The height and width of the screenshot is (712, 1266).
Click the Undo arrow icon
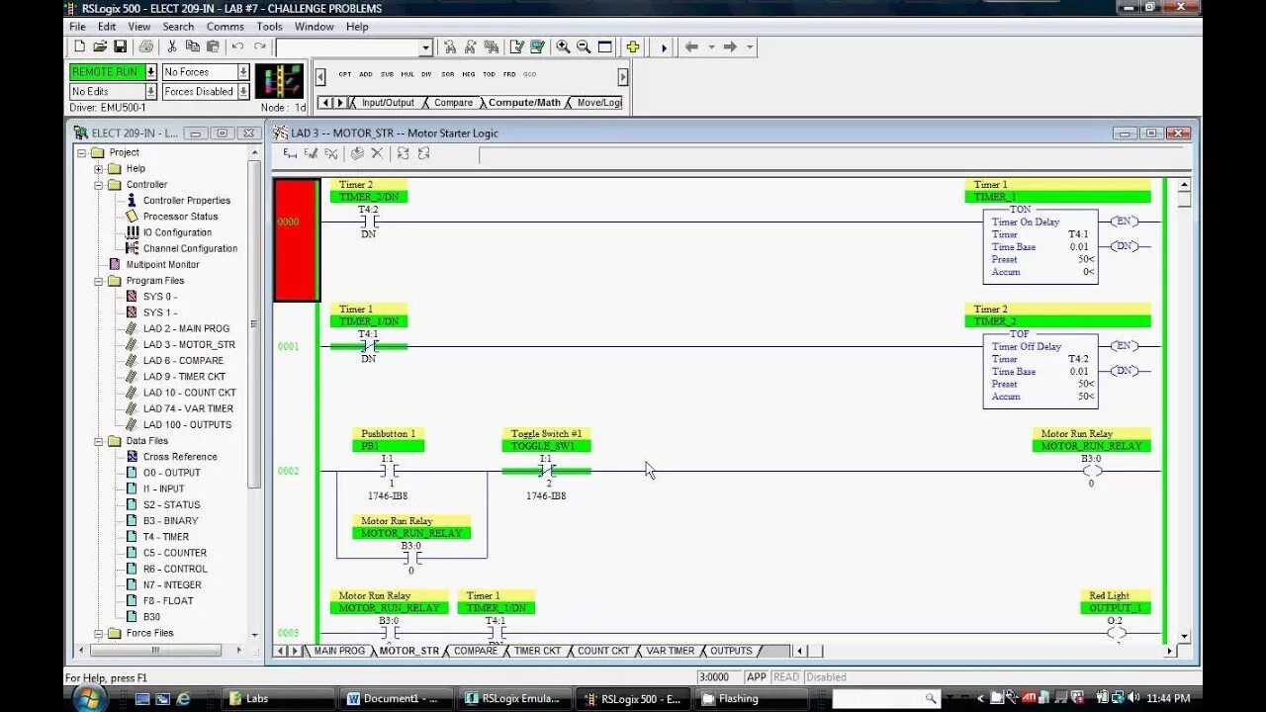(x=237, y=46)
